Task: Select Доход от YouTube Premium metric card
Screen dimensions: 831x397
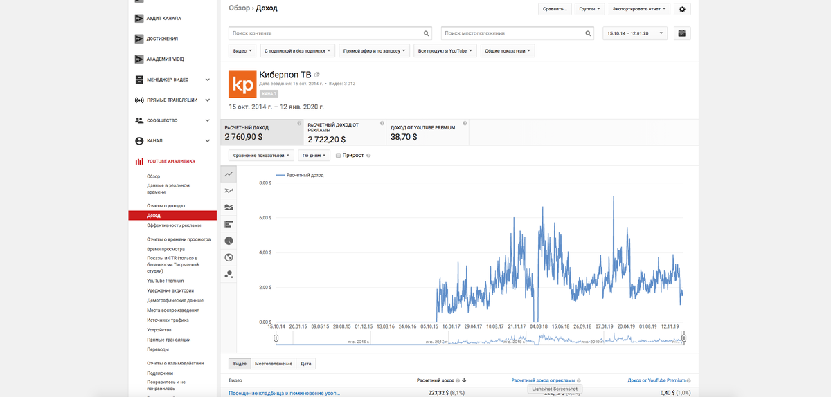Action: tap(428, 133)
